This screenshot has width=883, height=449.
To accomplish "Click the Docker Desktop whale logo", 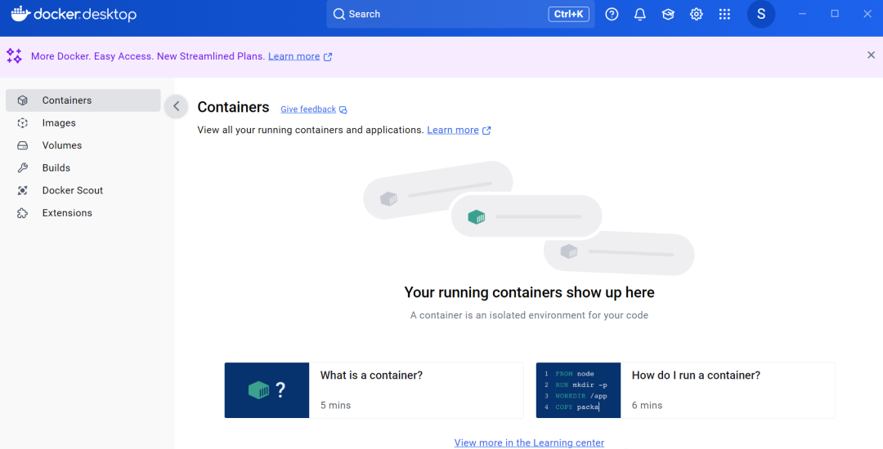I will 20,14.
